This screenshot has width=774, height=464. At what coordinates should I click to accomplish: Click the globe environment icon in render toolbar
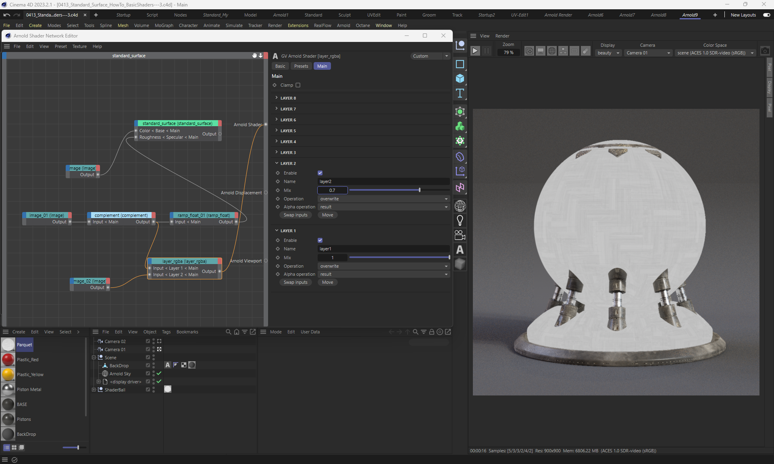coord(552,51)
